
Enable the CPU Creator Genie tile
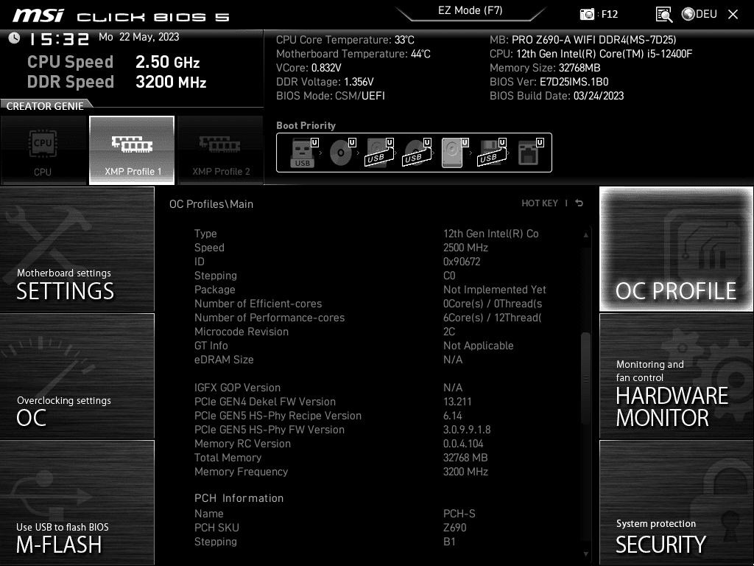(x=43, y=150)
